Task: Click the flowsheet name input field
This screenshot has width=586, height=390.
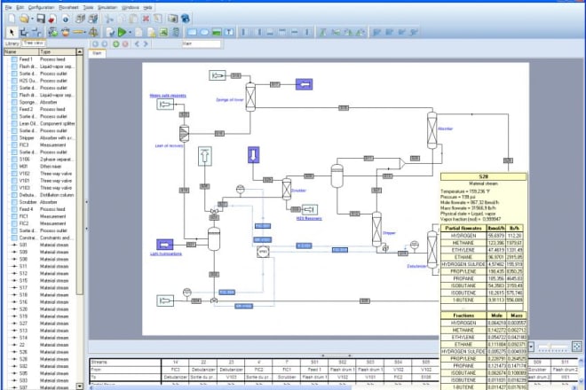Action: 201,44
